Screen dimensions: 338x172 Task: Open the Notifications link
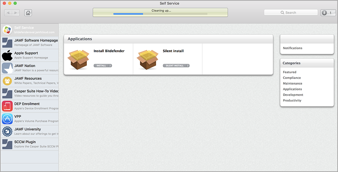tap(292, 48)
